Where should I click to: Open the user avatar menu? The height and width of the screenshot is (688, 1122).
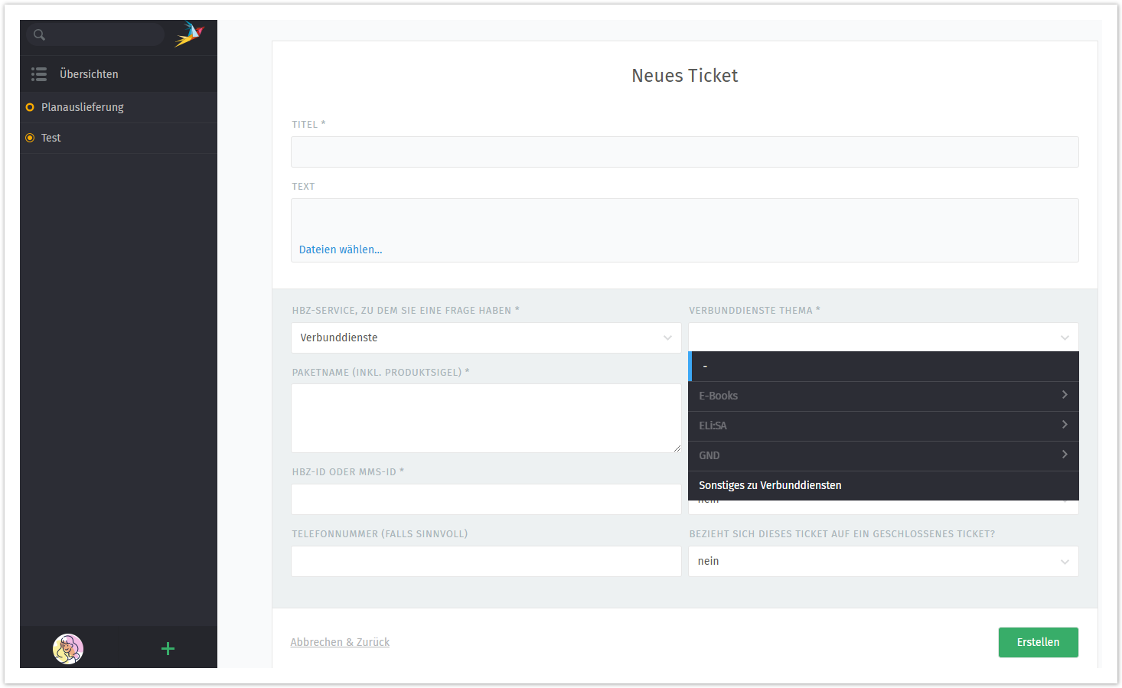coord(68,649)
